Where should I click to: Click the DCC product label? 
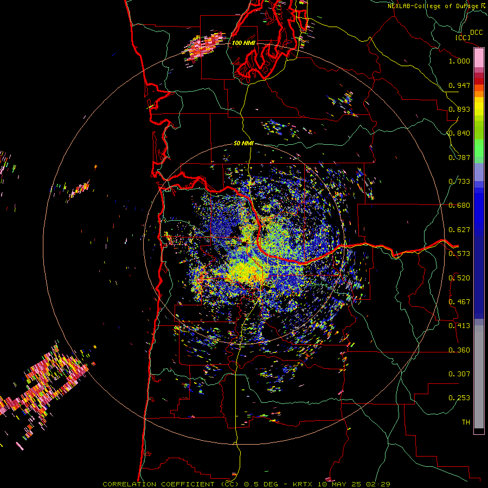(476, 33)
